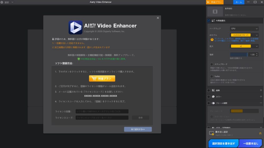Enable the ステップモード checkbox
Viewport: 264px width, 148px height.
211,64
